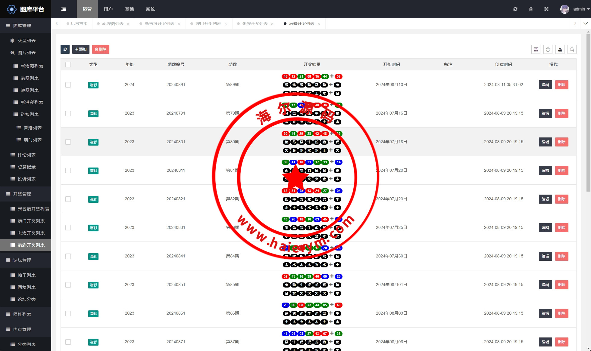Viewport: 591px width, 351px height.
Task: Click 编辑 for the 第85期 row
Action: 545,285
